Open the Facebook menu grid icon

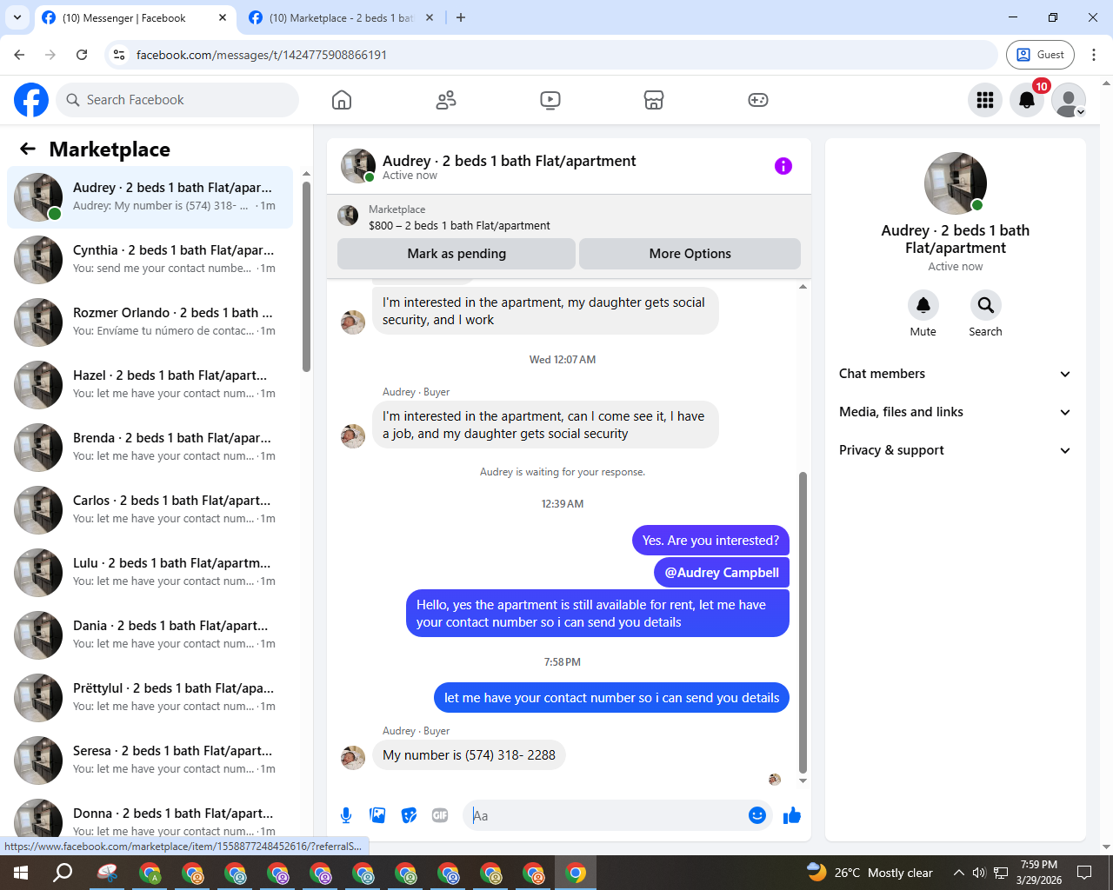pos(985,100)
